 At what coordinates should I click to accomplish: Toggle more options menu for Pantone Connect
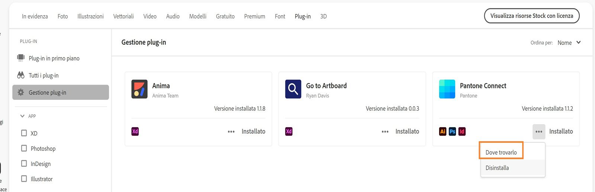pos(539,132)
